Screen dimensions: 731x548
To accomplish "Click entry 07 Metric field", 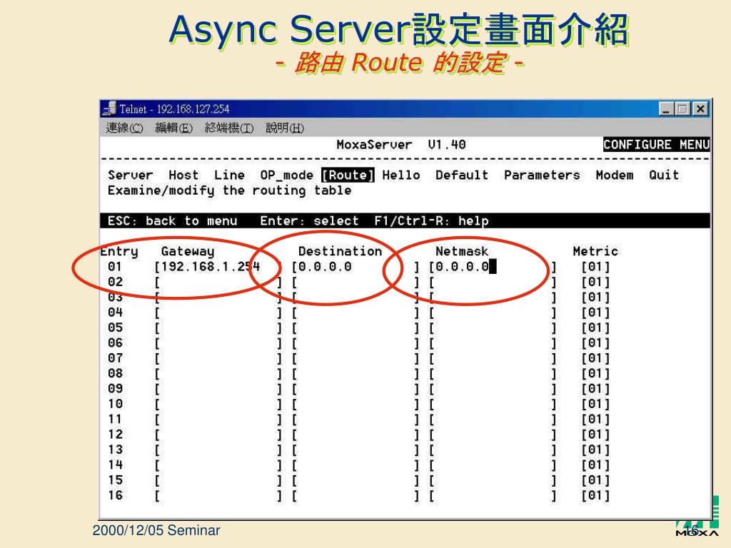I will [595, 358].
